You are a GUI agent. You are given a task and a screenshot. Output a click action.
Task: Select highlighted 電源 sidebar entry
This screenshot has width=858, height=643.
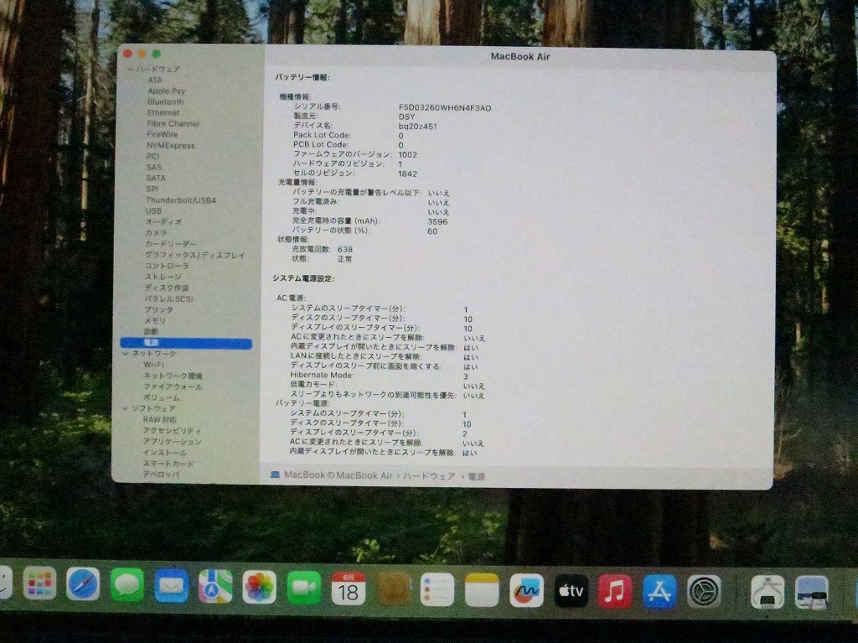(x=186, y=343)
